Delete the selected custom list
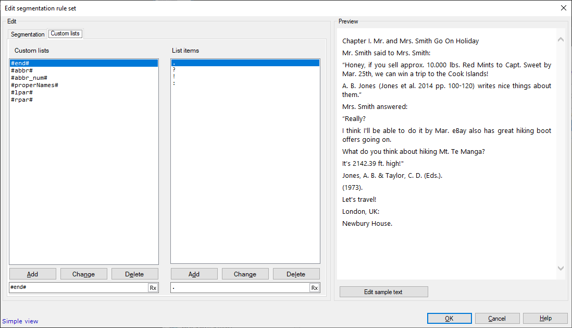The height and width of the screenshot is (328, 572). pos(134,273)
